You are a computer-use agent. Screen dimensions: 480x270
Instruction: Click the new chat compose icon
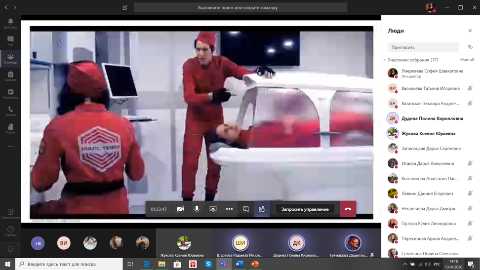(125, 7)
